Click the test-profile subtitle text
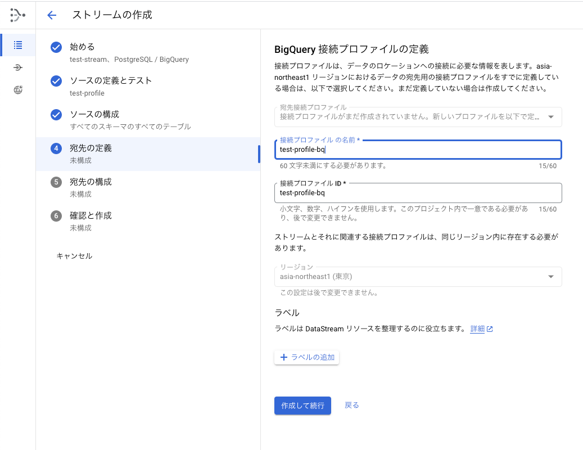Image resolution: width=583 pixels, height=450 pixels. click(x=87, y=93)
